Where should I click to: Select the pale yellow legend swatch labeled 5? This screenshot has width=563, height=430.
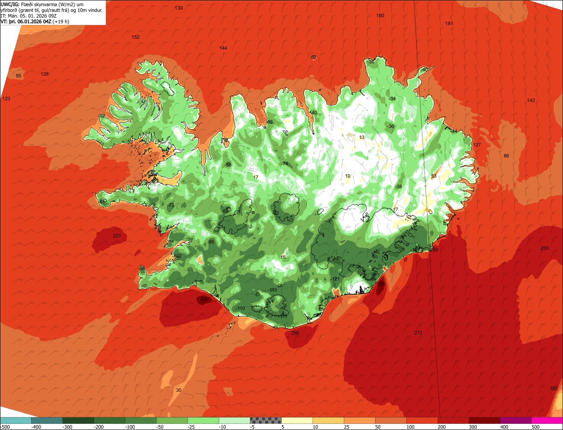(x=296, y=420)
